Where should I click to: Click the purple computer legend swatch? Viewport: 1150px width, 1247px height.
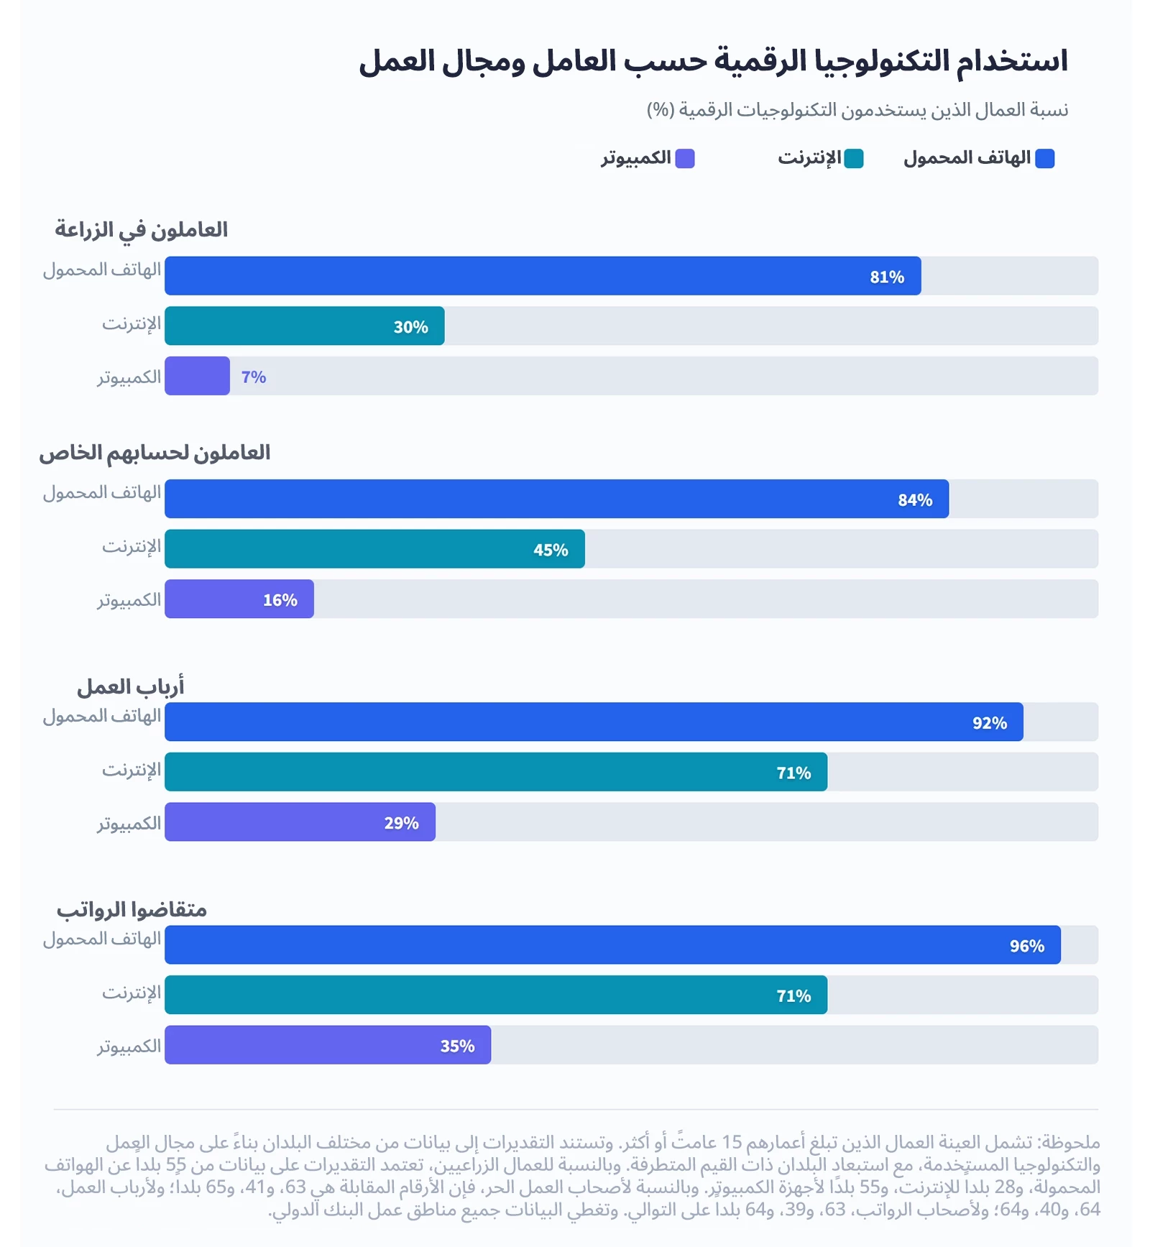685,159
